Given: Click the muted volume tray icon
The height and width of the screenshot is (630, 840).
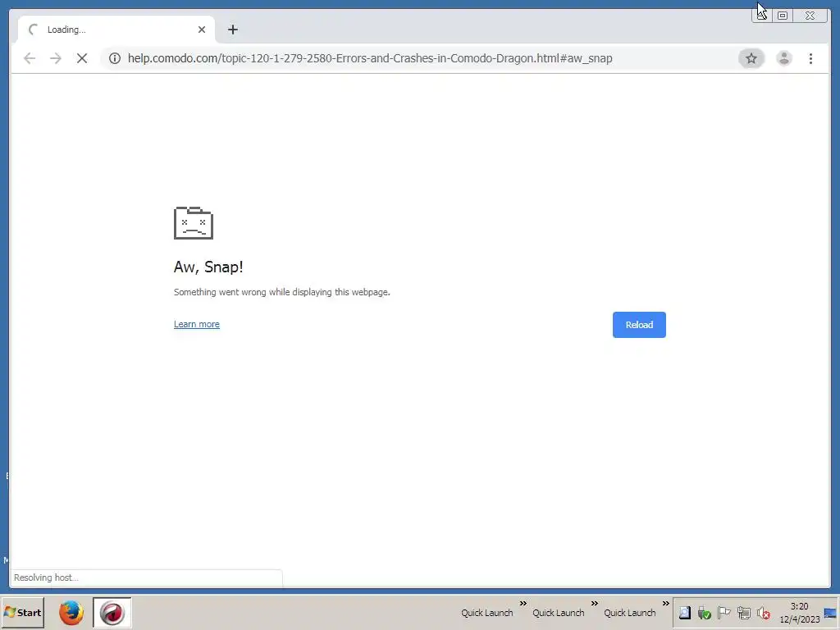Looking at the screenshot, I should tap(764, 613).
